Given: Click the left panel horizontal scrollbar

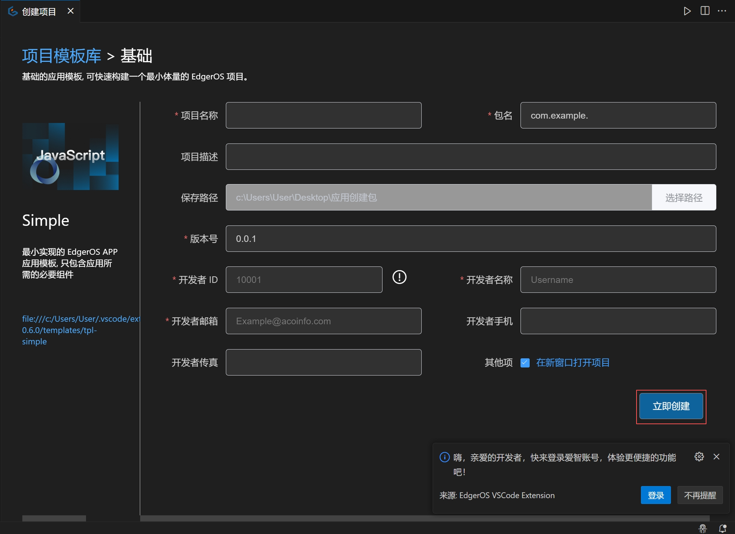Looking at the screenshot, I should click(x=54, y=518).
